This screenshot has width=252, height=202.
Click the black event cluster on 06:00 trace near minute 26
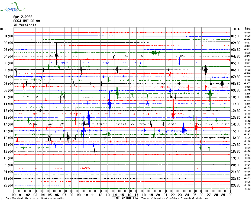coord(205,70)
